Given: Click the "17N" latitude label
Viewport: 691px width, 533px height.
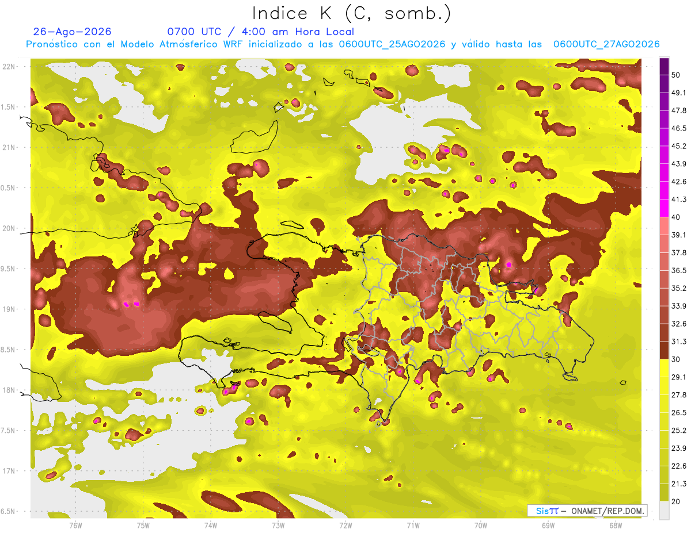Looking at the screenshot, I should coord(10,471).
